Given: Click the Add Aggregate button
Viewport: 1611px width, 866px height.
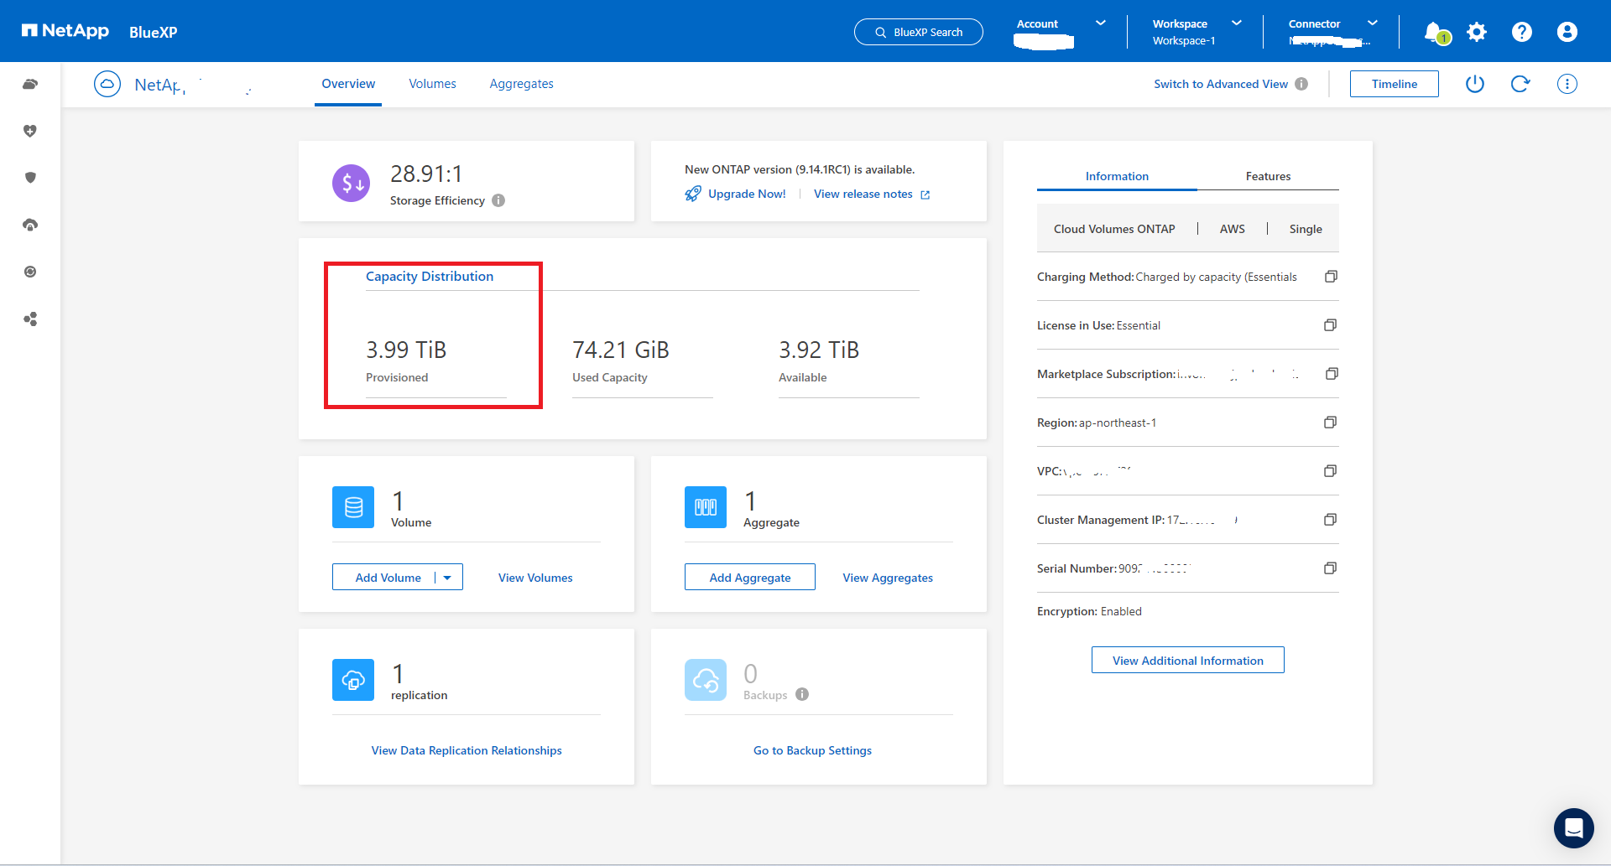Looking at the screenshot, I should [749, 578].
